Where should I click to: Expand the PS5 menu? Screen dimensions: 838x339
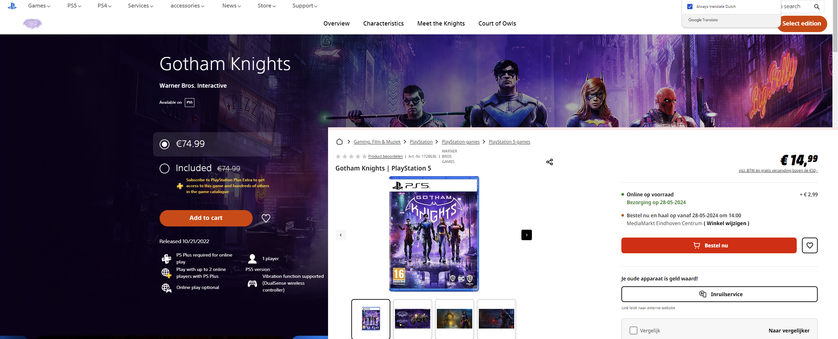74,6
